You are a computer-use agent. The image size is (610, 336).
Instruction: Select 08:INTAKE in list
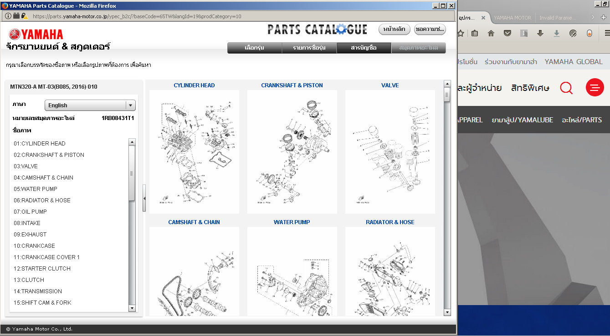tap(70, 223)
